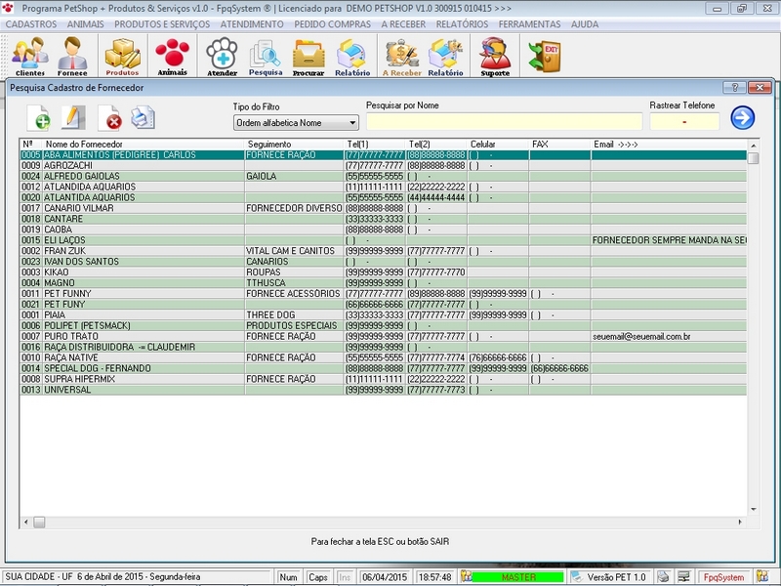The width and height of the screenshot is (781, 586).
Task: Select supplier KIKAO
Action: pyautogui.click(x=383, y=272)
